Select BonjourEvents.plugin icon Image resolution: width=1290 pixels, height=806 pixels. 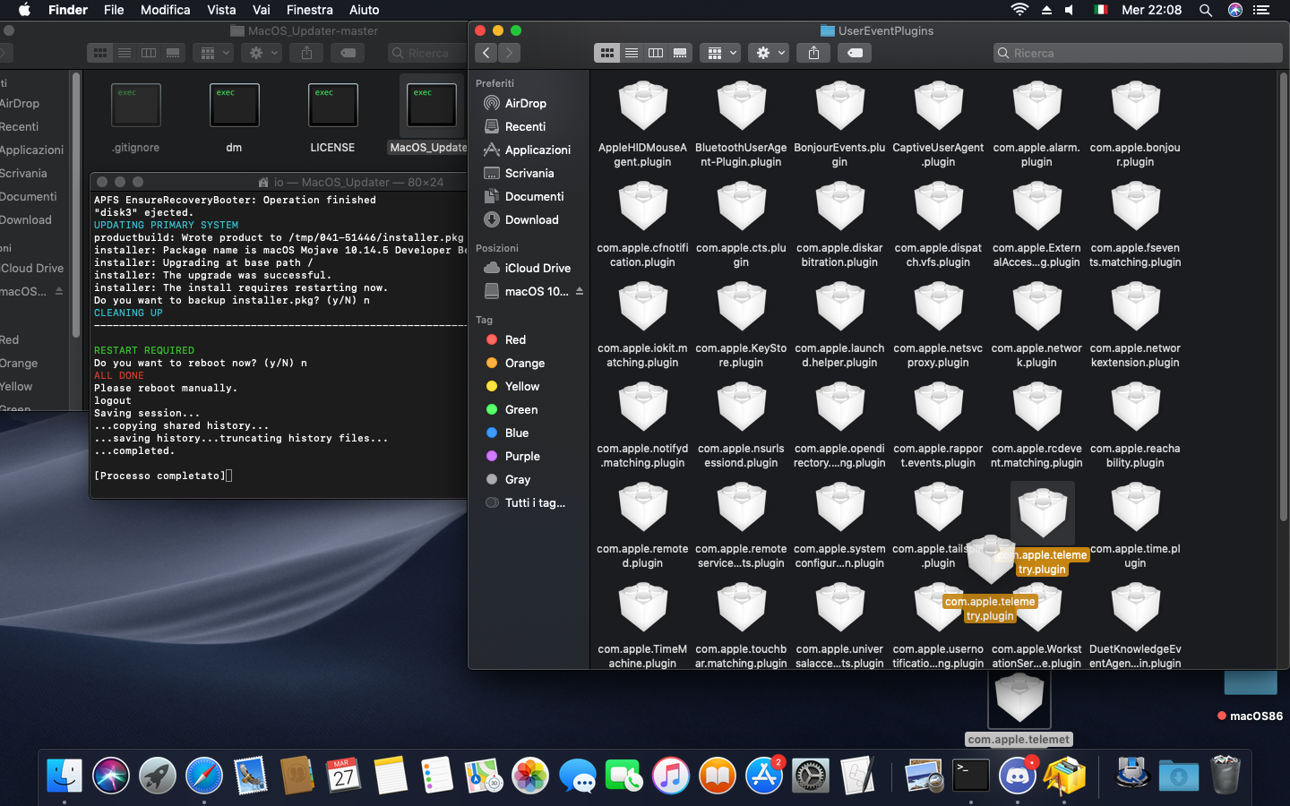[x=840, y=106]
